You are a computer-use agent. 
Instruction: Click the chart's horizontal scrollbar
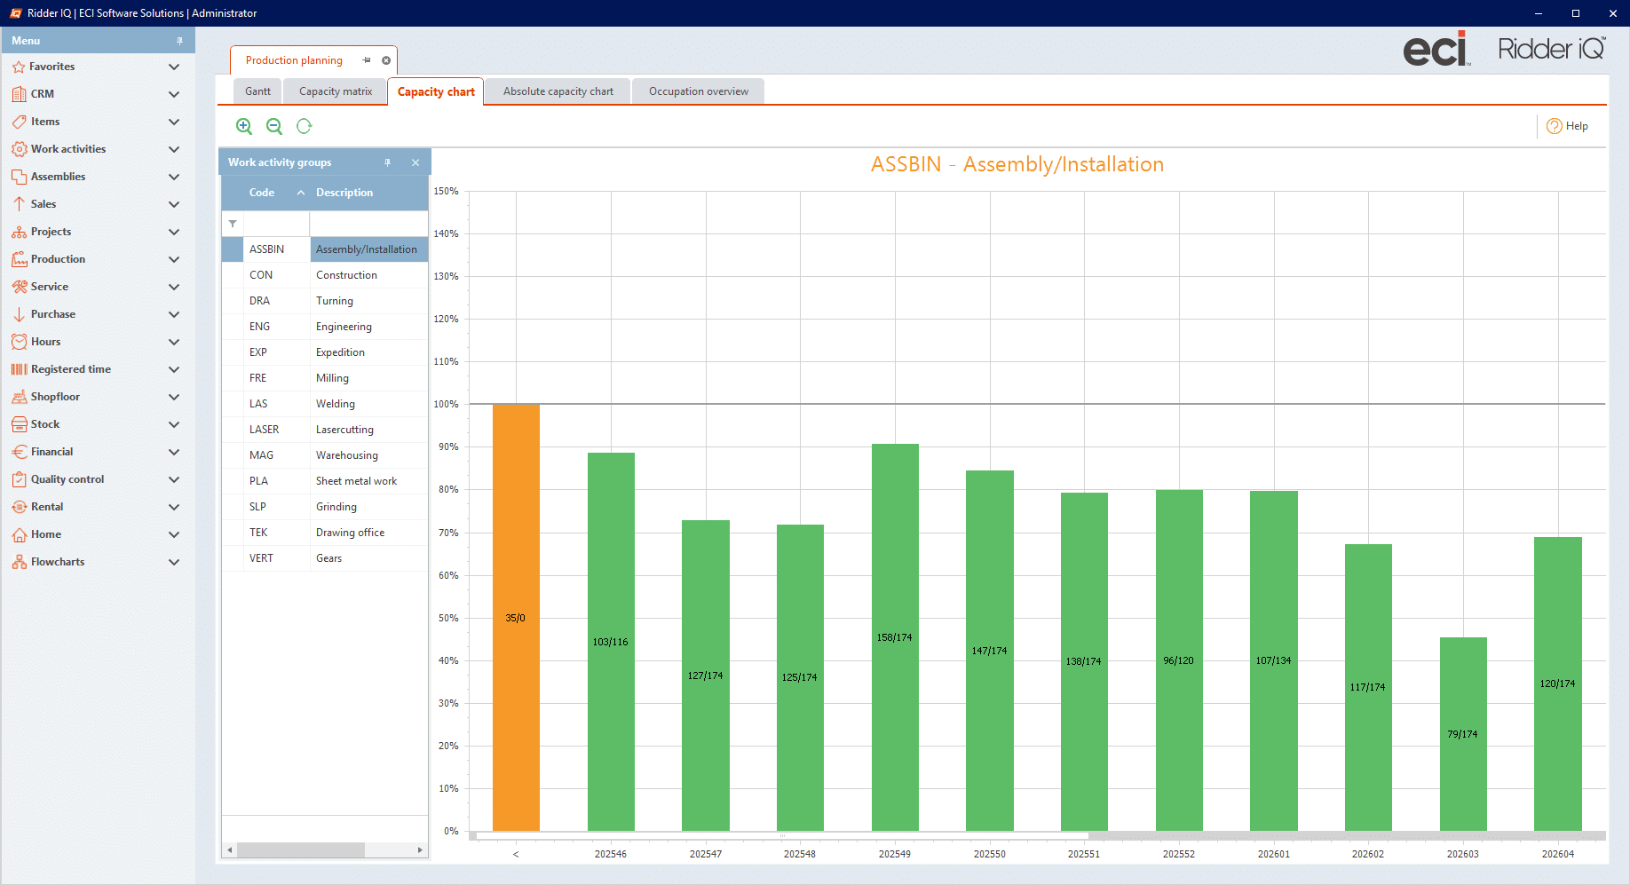[x=781, y=835]
